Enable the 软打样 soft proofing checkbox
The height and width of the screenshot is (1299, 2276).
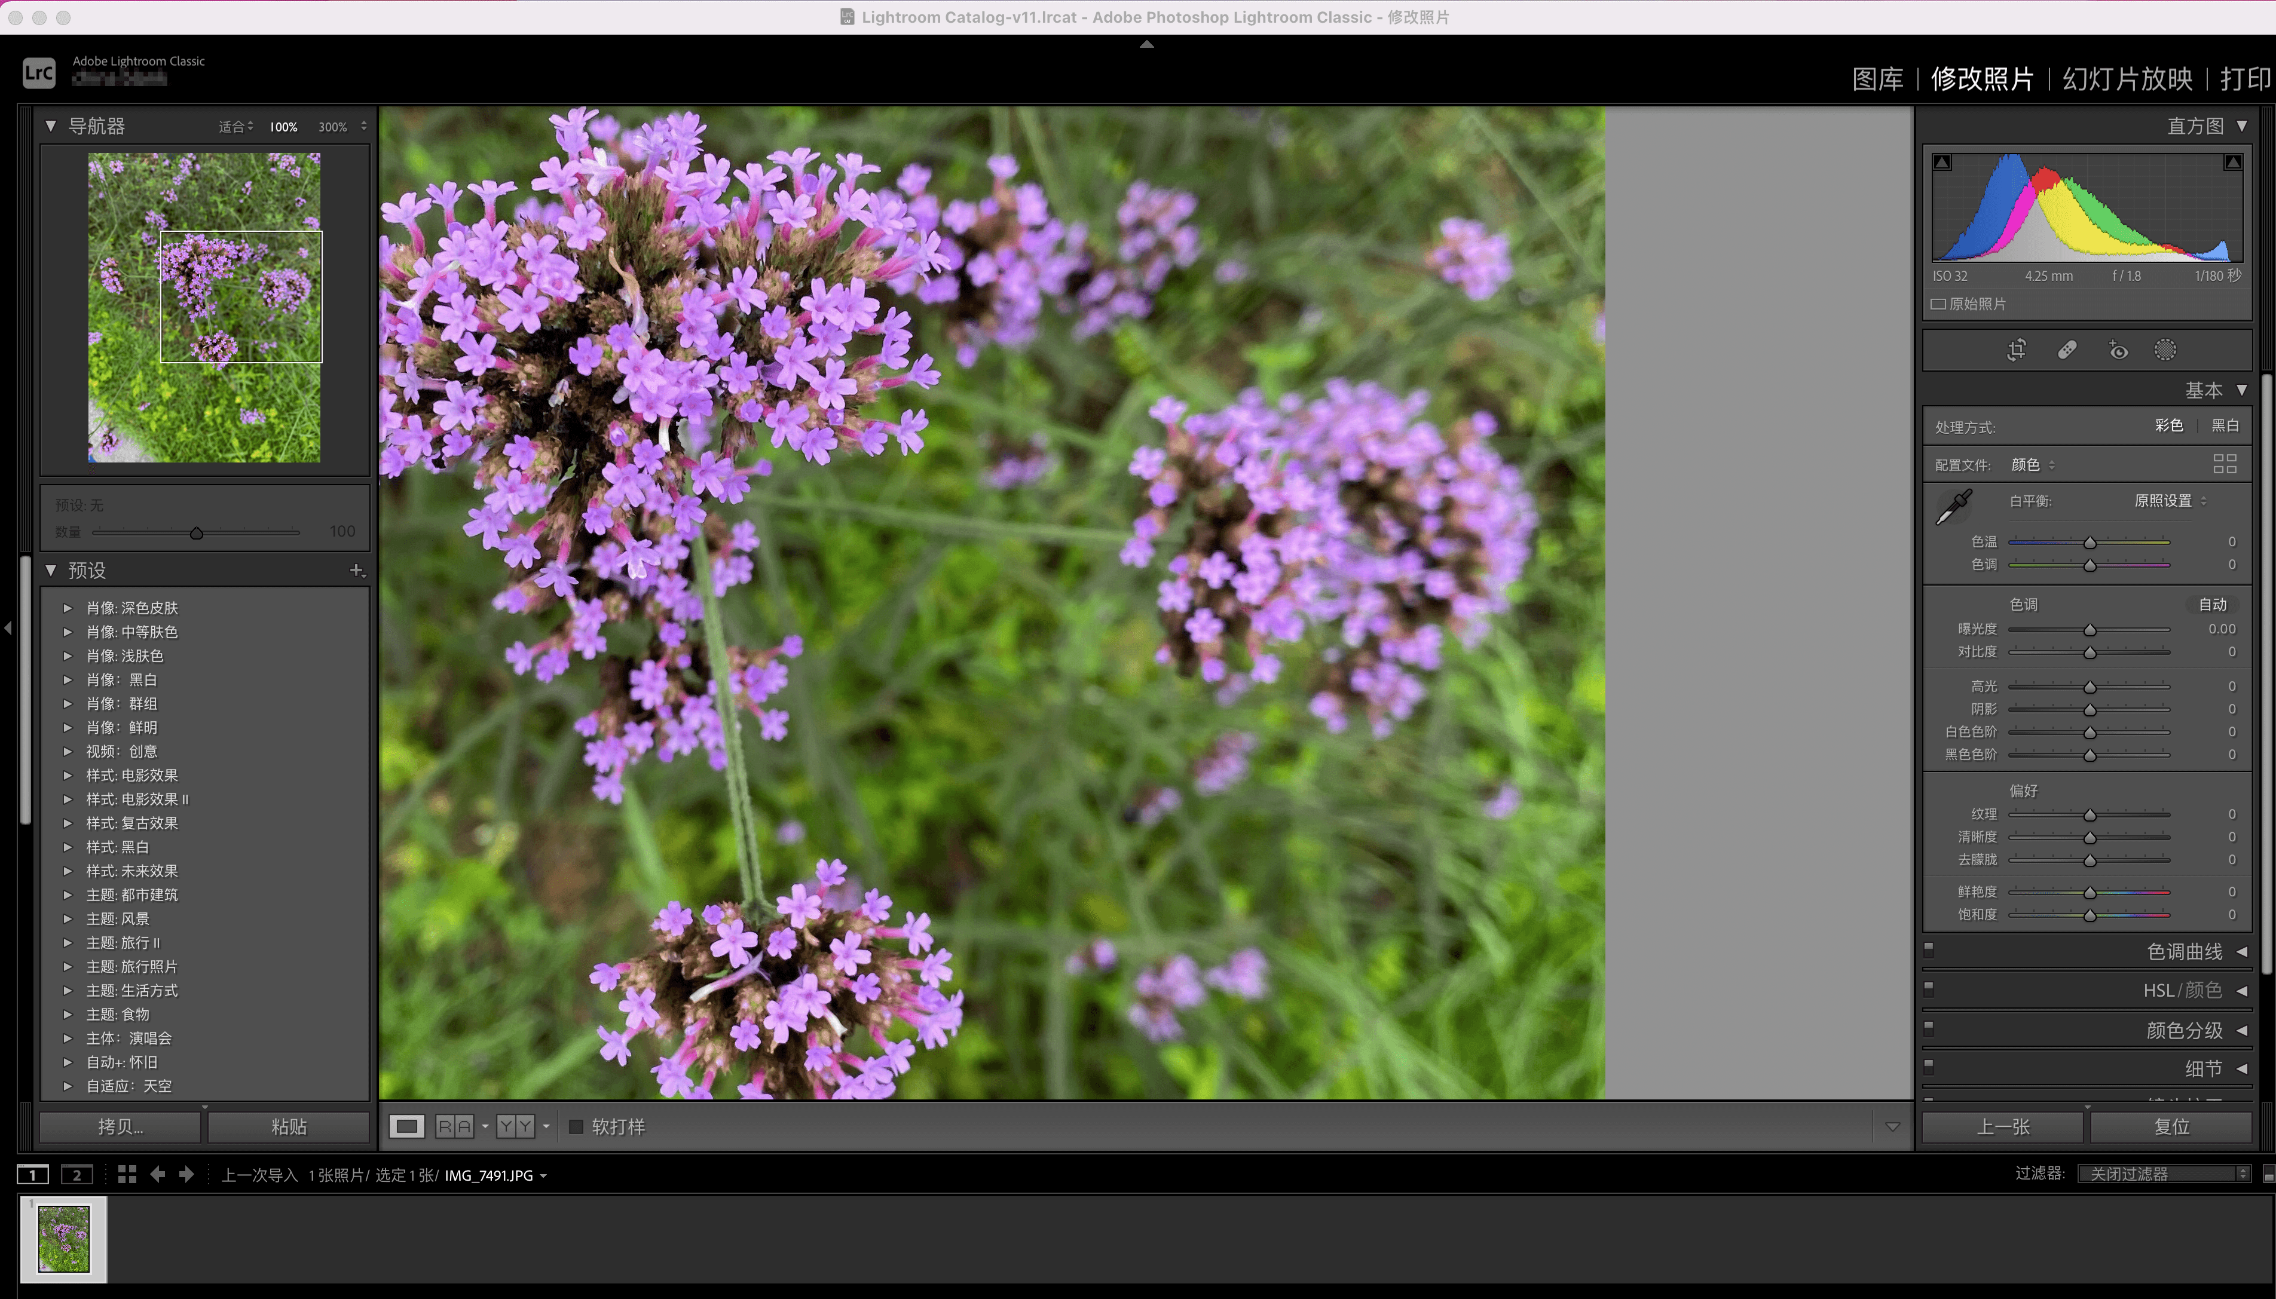(576, 1127)
